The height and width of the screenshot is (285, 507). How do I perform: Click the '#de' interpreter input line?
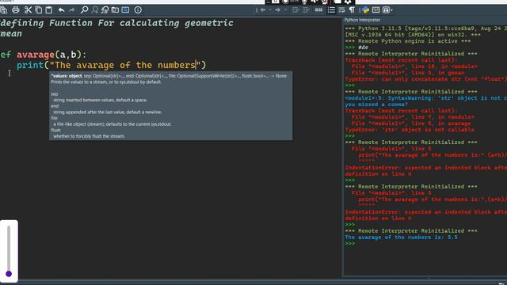[x=356, y=47]
